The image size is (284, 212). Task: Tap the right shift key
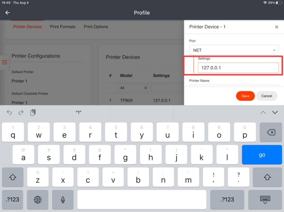[x=267, y=177]
